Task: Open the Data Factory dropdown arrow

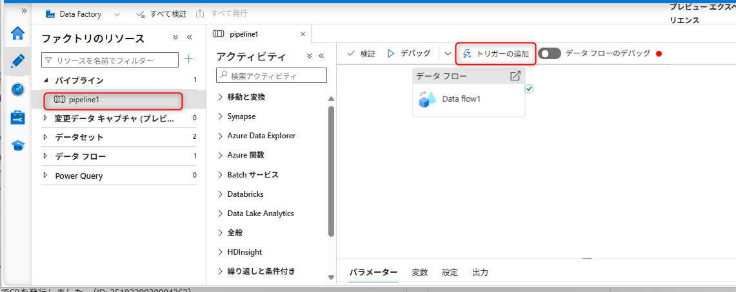Action: tap(117, 15)
